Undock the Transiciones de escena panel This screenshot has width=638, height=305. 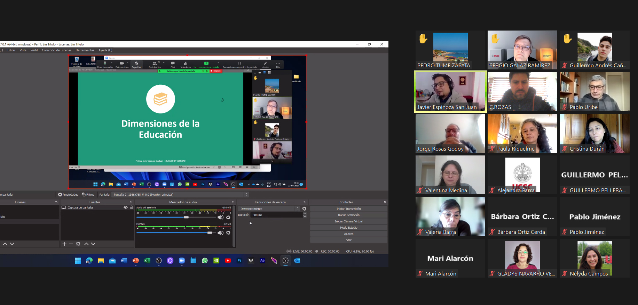[x=305, y=202]
